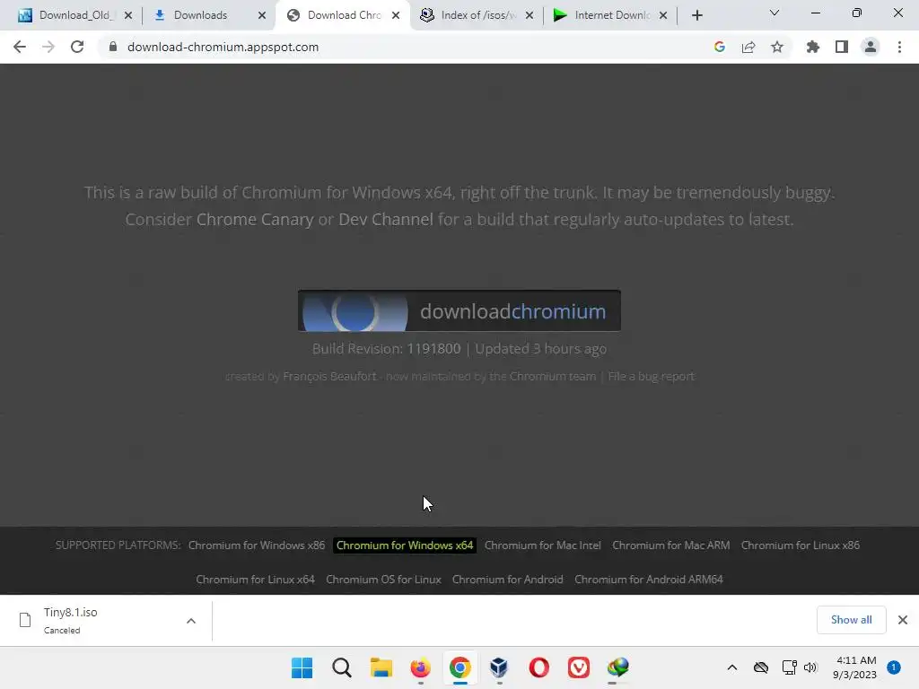This screenshot has height=689, width=919.
Task: Open the Extensions puzzle icon
Action: click(812, 47)
